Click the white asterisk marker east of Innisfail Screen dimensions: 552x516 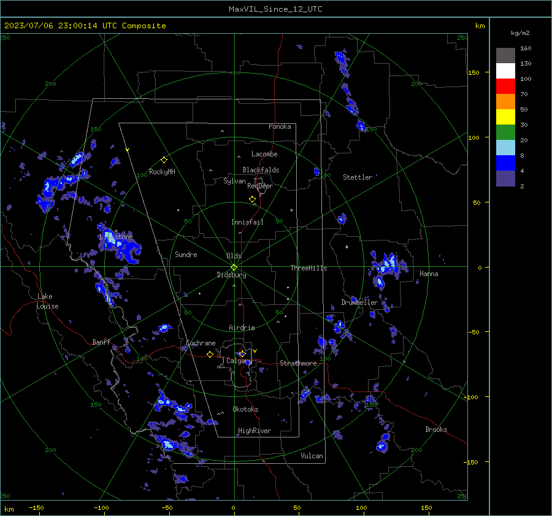[x=291, y=210]
